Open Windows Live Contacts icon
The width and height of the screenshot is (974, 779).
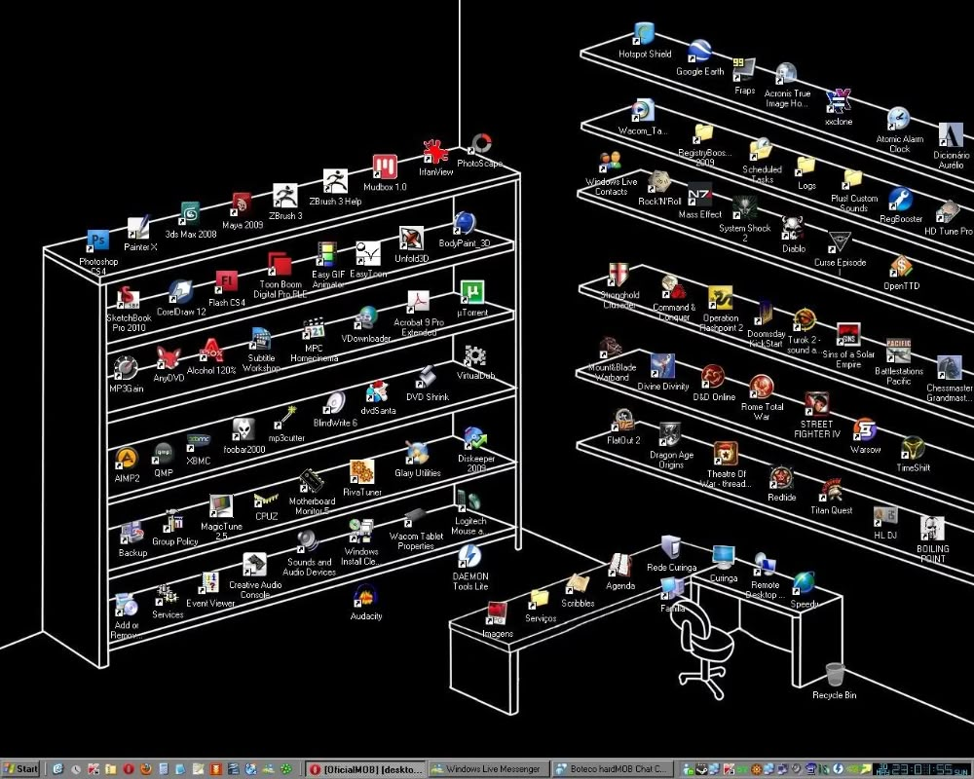pos(611,163)
